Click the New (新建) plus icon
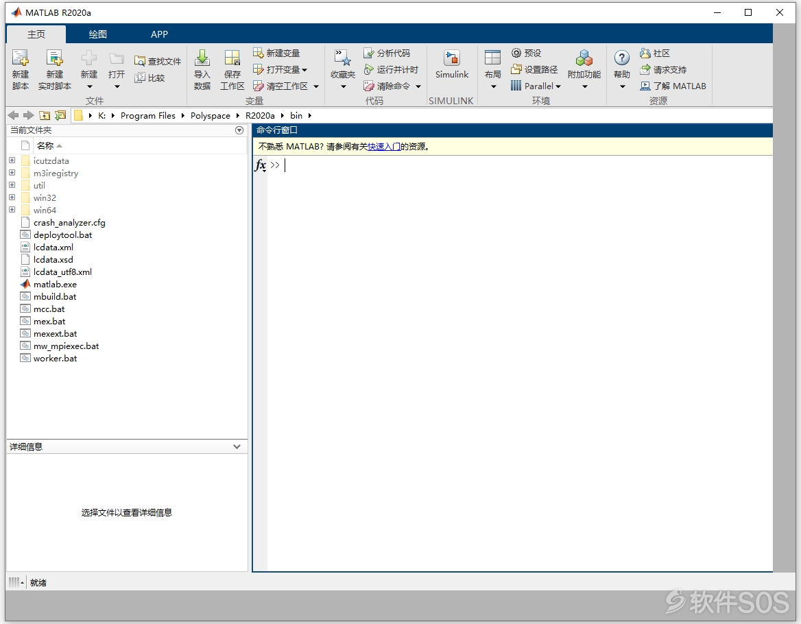Screen dimensions: 801x624 pos(89,58)
